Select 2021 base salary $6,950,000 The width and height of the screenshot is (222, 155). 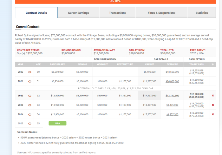tap(57, 81)
